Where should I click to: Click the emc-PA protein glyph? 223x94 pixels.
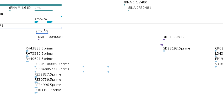pos(42,33)
